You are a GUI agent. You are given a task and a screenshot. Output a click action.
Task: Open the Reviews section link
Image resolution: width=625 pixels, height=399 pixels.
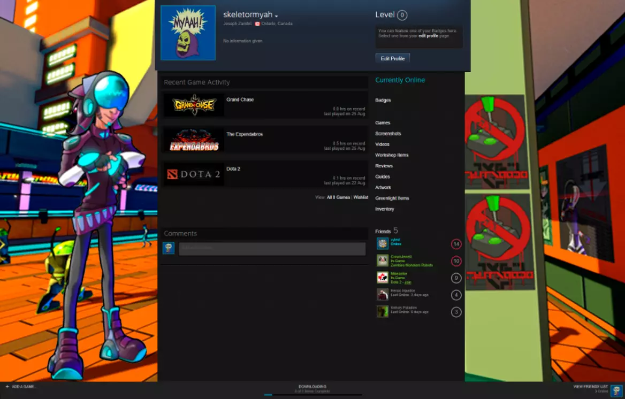coord(384,166)
